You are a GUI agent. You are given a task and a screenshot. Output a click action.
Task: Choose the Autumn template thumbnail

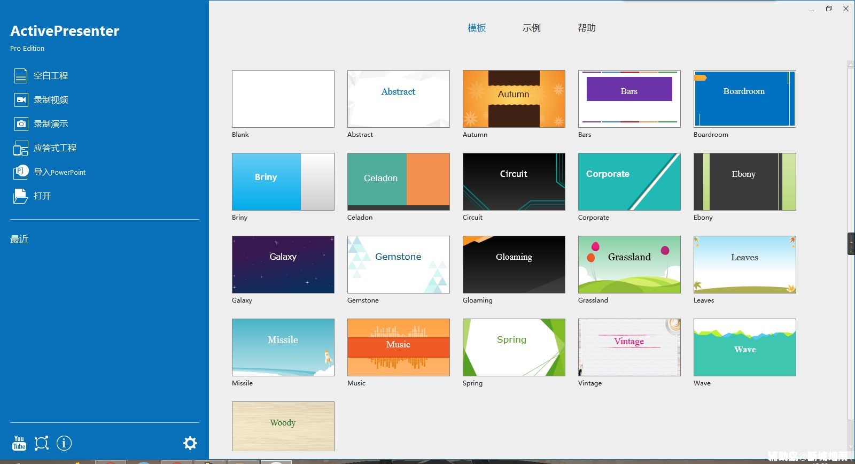514,99
